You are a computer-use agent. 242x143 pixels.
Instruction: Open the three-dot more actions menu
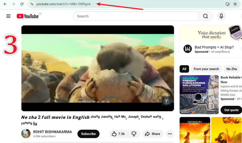coord(170,134)
